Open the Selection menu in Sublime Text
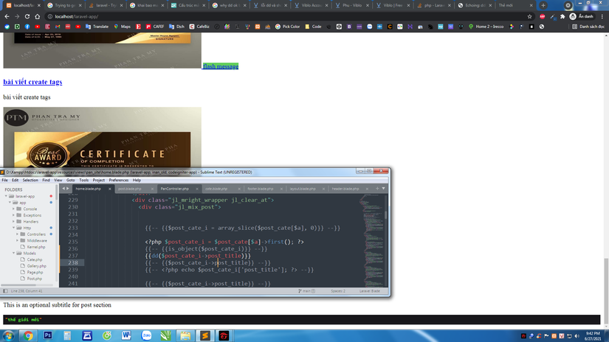Image resolution: width=609 pixels, height=342 pixels. (30, 180)
